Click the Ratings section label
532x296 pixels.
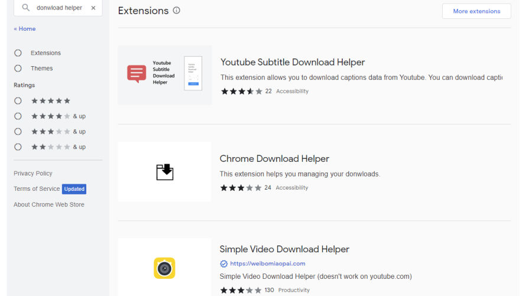coord(24,85)
